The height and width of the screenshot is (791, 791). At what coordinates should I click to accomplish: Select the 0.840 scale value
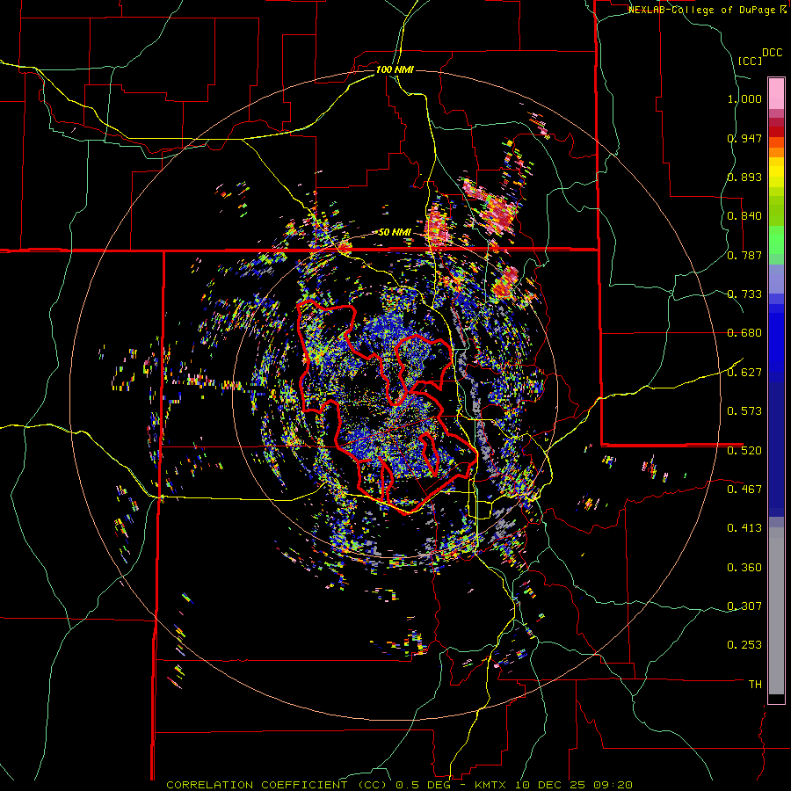pos(744,216)
